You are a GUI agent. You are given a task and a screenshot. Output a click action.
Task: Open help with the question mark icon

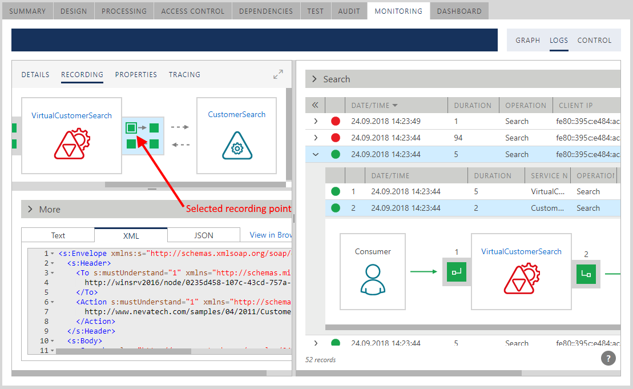point(608,358)
